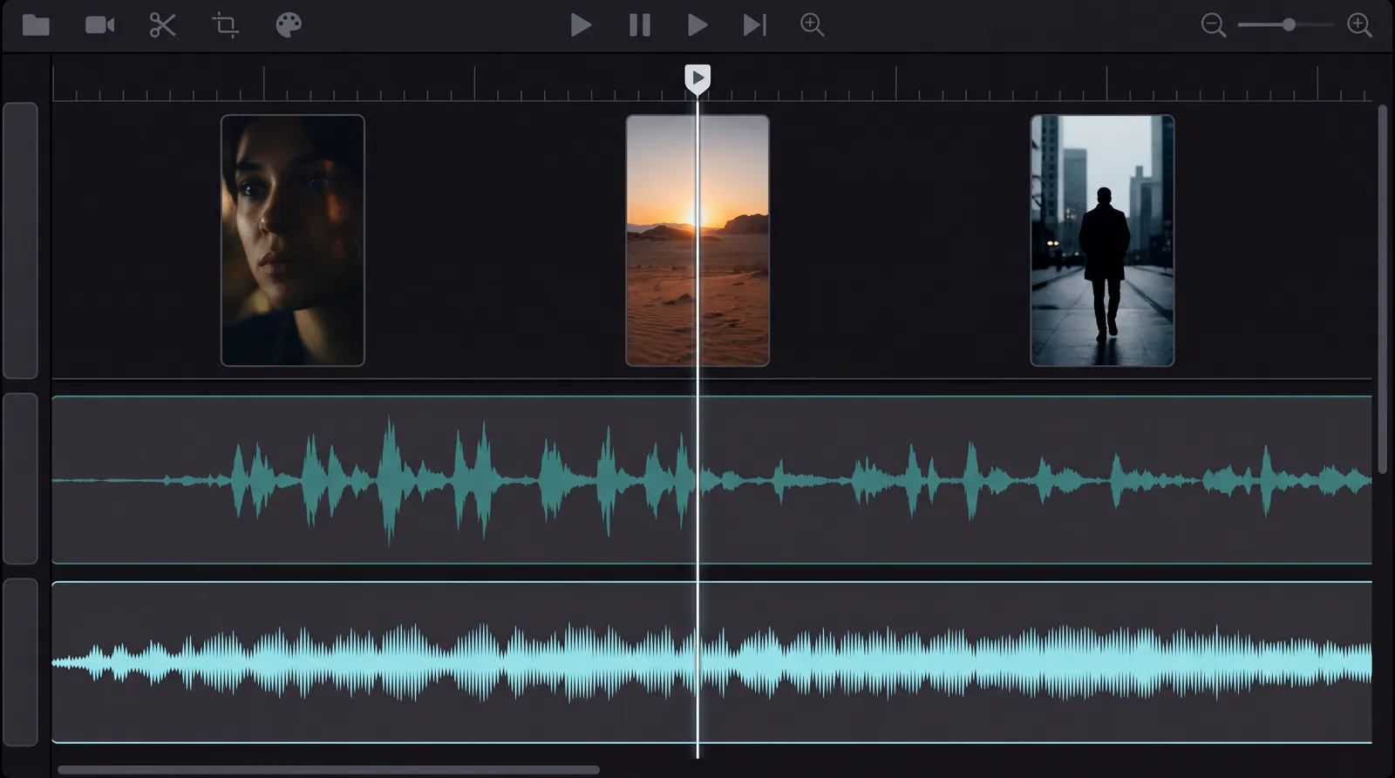Viewport: 1395px width, 778px height.
Task: Click the magnifier zoom icon beside skip
Action: point(812,24)
